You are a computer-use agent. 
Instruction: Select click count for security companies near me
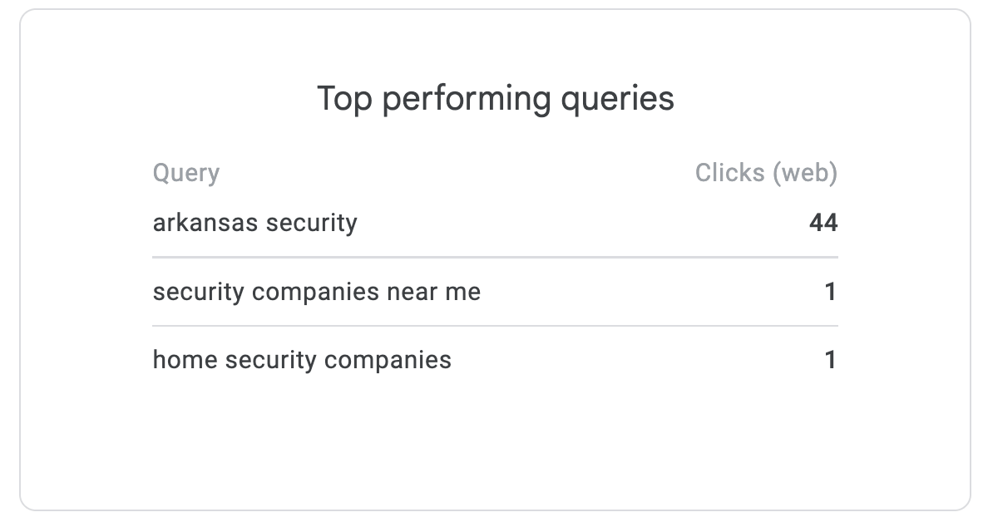[x=830, y=292]
